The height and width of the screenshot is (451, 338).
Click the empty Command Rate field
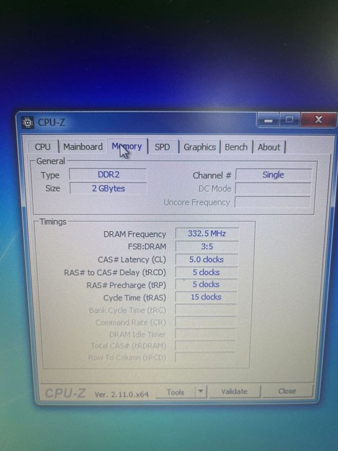click(x=206, y=322)
